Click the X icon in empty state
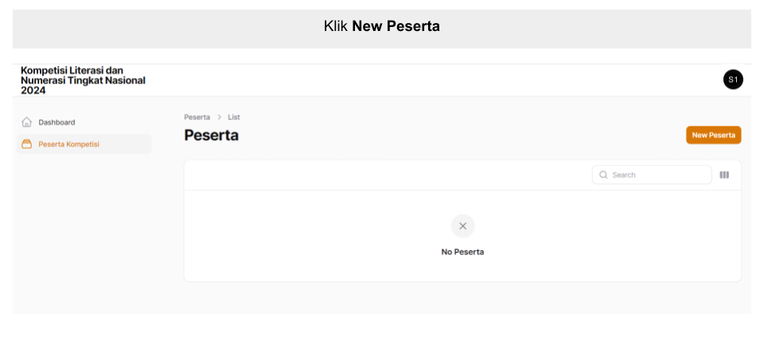Image resolution: width=764 pixels, height=364 pixels. [463, 226]
